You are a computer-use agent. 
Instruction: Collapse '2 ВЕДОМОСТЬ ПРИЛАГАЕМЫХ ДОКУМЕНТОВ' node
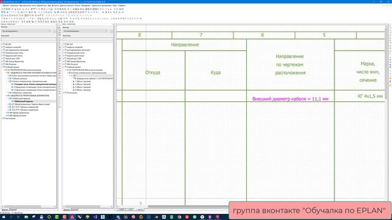pos(6,95)
